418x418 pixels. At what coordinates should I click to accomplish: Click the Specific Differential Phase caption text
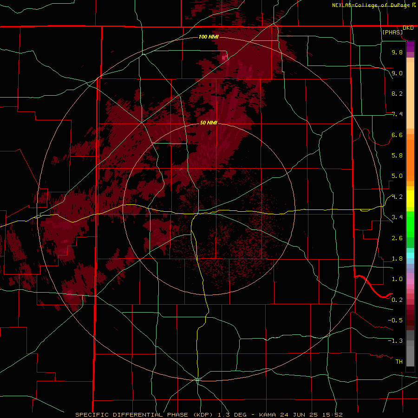coord(209,415)
